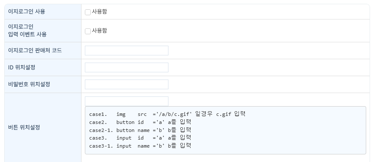The width and height of the screenshot is (373, 162).
Task: Click the 이지로그인 사용 row label
Action: (27, 11)
